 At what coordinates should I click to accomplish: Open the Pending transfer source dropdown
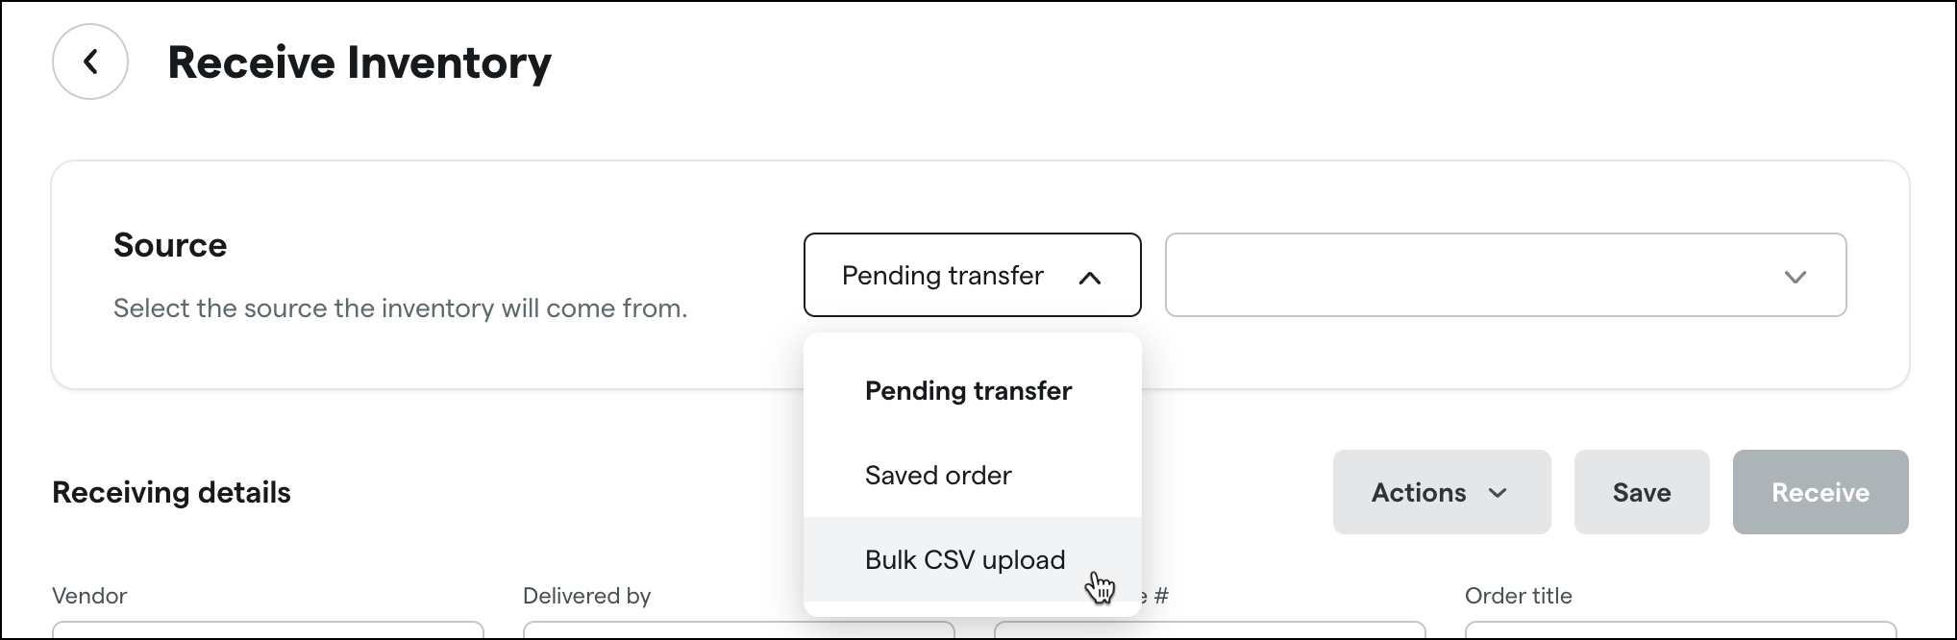pyautogui.click(x=971, y=275)
